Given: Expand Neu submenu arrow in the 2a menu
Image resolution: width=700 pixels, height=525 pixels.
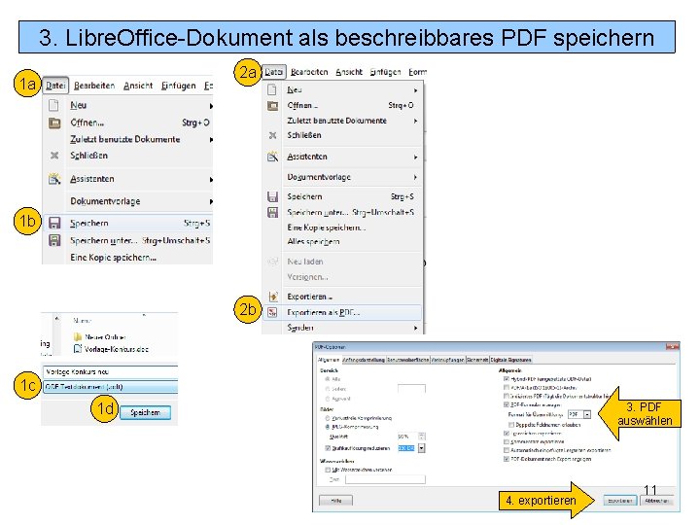Looking at the screenshot, I should (x=416, y=90).
